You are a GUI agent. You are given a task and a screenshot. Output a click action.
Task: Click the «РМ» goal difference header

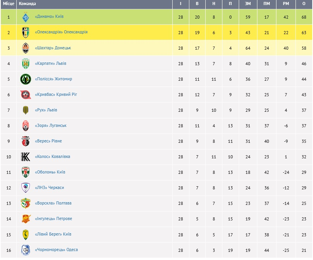point(286,3)
